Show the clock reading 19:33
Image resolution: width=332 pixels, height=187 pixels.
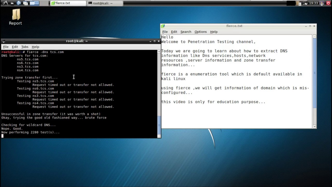(x=314, y=3)
